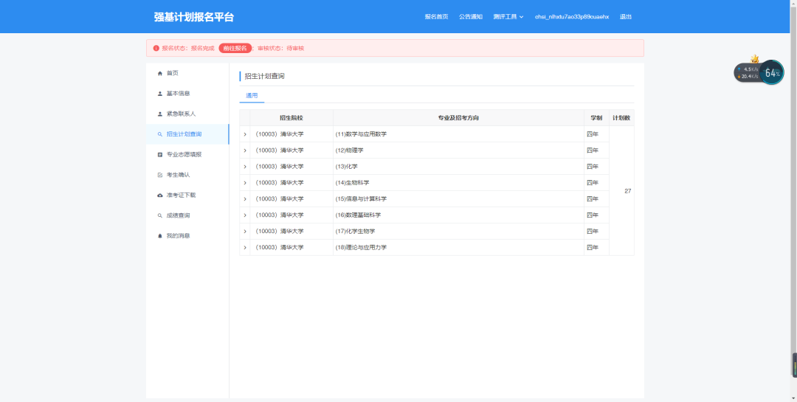797x402 pixels.
Task: Click the check icon beside 考生确认
Action: [159, 175]
